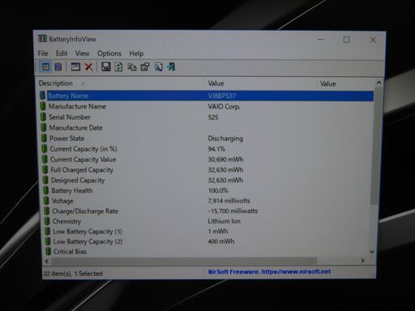Click the 7,914 millivolts value
This screenshot has height=311, width=415.
pyautogui.click(x=229, y=201)
